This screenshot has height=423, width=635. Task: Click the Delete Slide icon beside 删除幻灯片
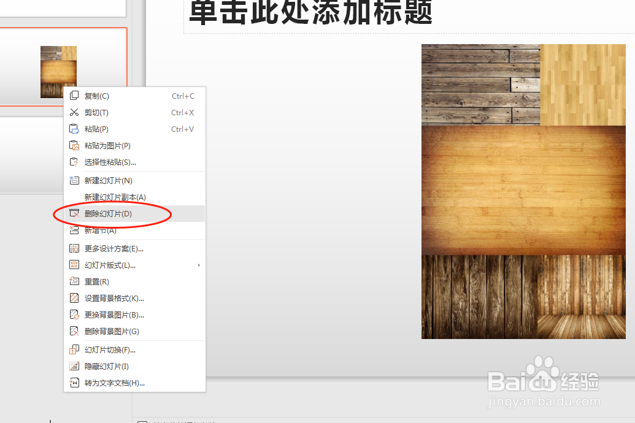[75, 213]
